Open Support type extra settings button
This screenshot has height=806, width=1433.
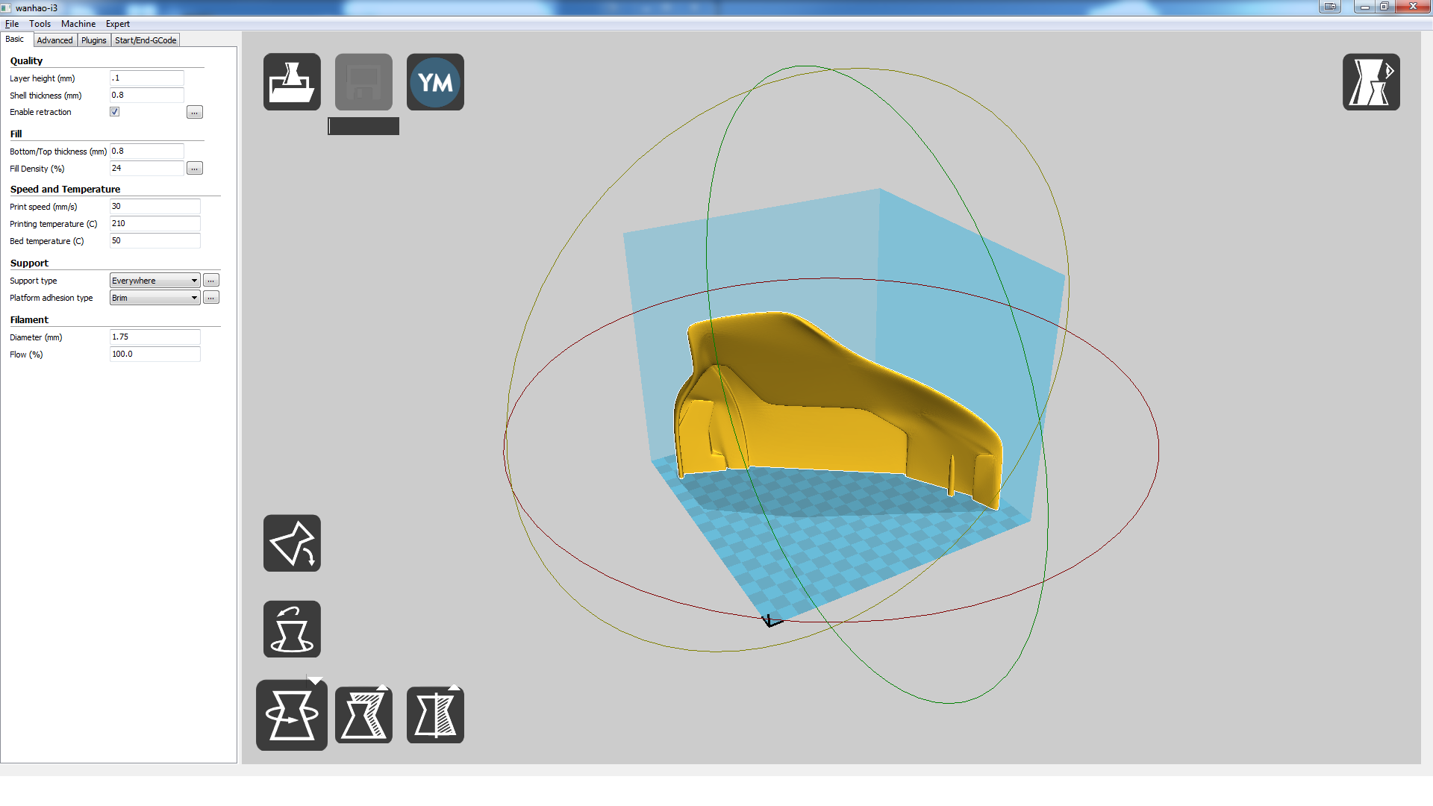point(211,281)
